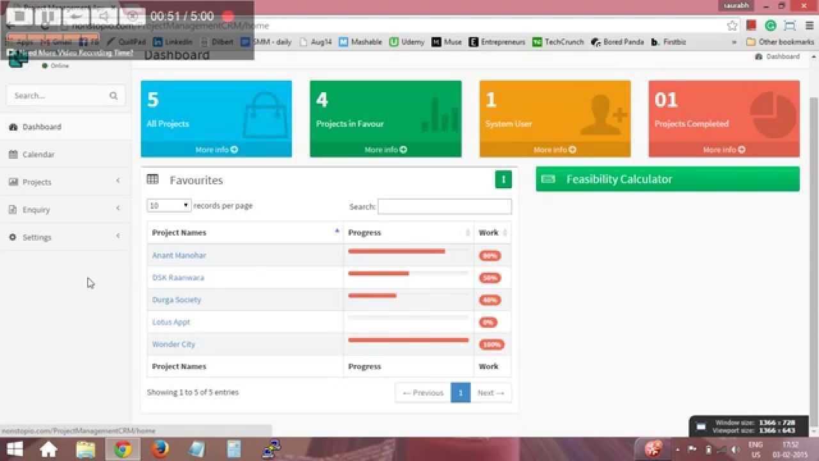Open the QuillPad bookmark
The image size is (819, 461).
click(x=127, y=42)
